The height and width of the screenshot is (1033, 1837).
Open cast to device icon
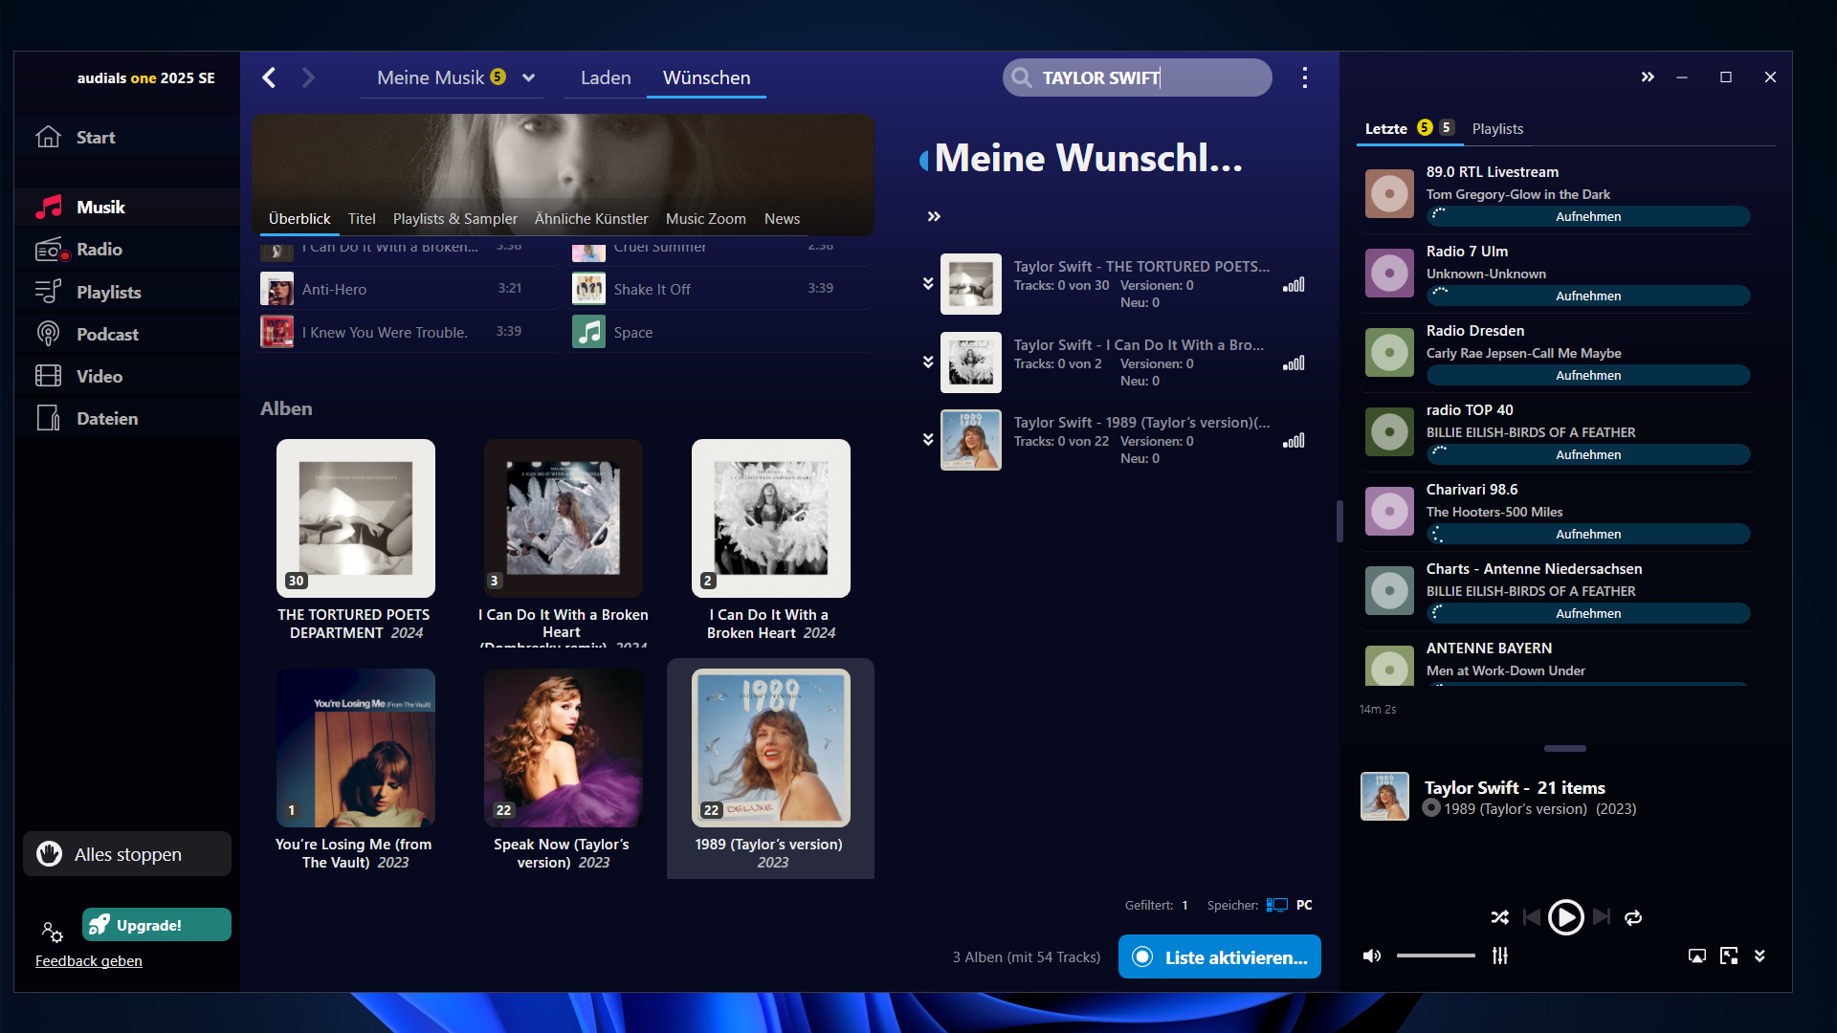1696,956
